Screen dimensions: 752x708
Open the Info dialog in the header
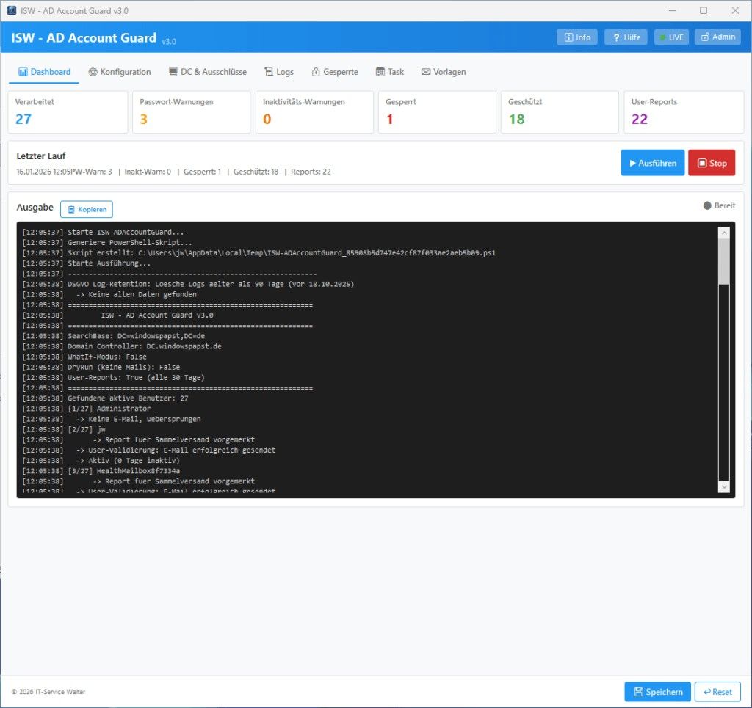[577, 37]
